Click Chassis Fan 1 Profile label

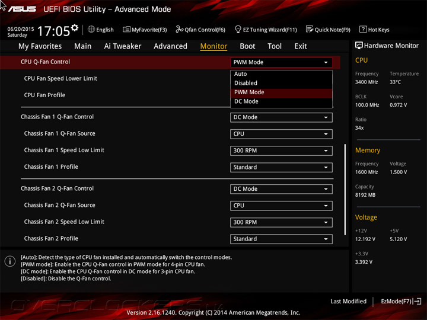51,167
